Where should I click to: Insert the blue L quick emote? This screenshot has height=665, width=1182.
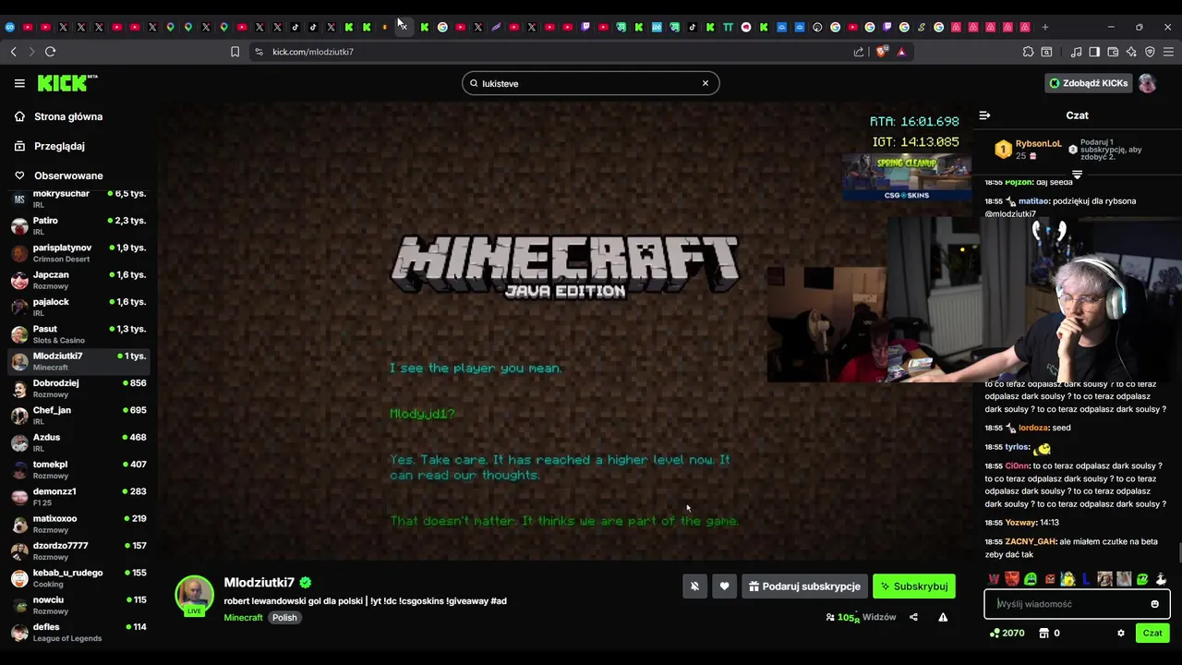(1086, 579)
